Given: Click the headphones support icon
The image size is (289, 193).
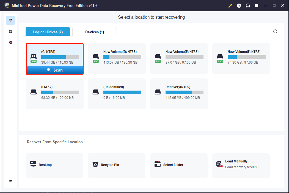Looking at the screenshot, I should point(248,6).
